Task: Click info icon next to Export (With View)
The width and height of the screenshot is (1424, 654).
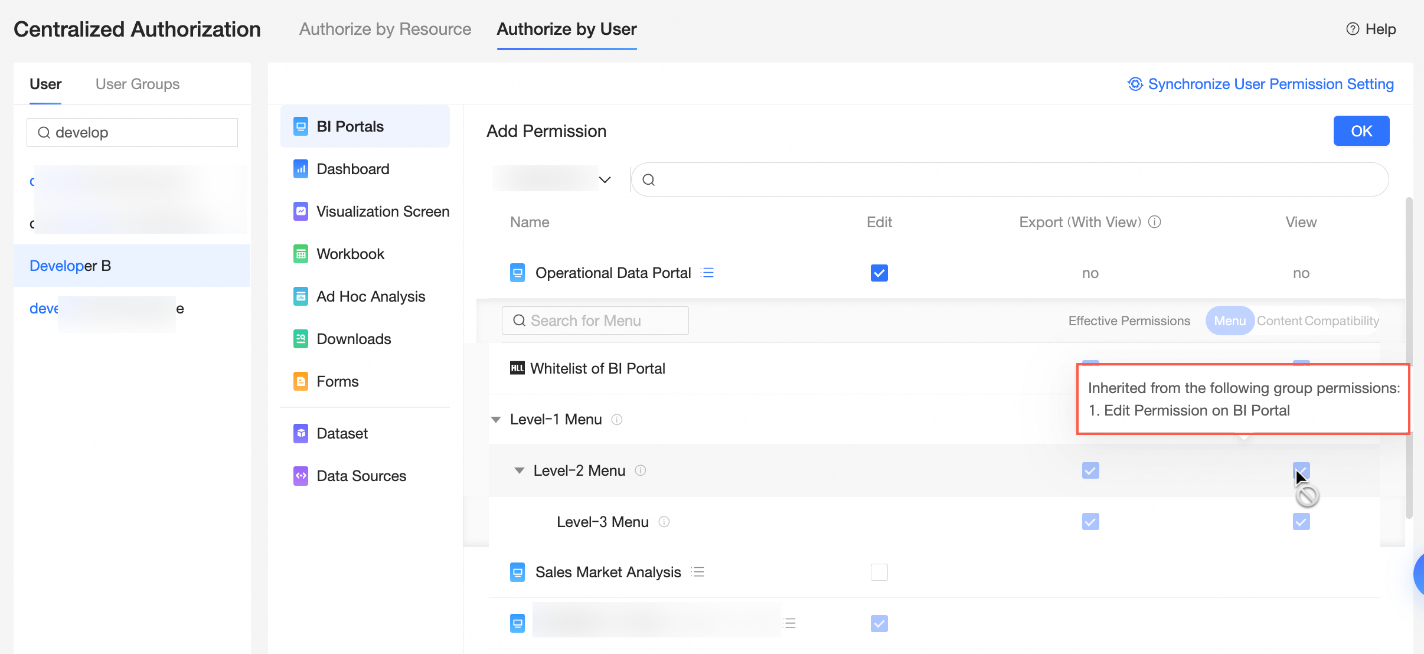Action: click(1154, 222)
